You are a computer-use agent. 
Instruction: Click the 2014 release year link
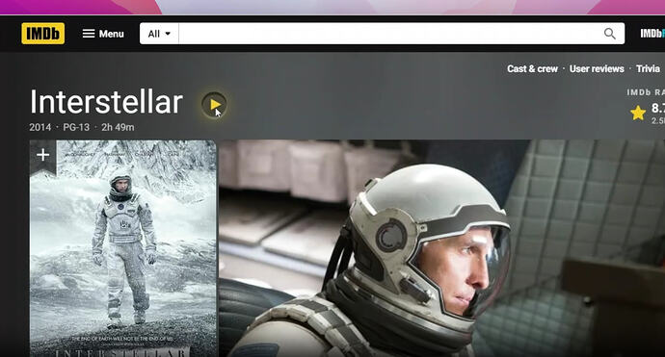pyautogui.click(x=40, y=127)
